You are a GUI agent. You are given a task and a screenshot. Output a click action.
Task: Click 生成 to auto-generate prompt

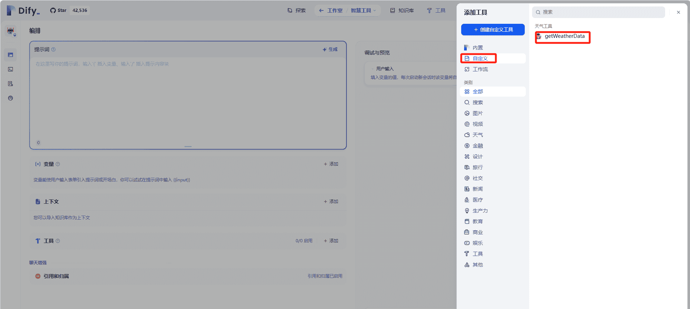[x=330, y=49]
